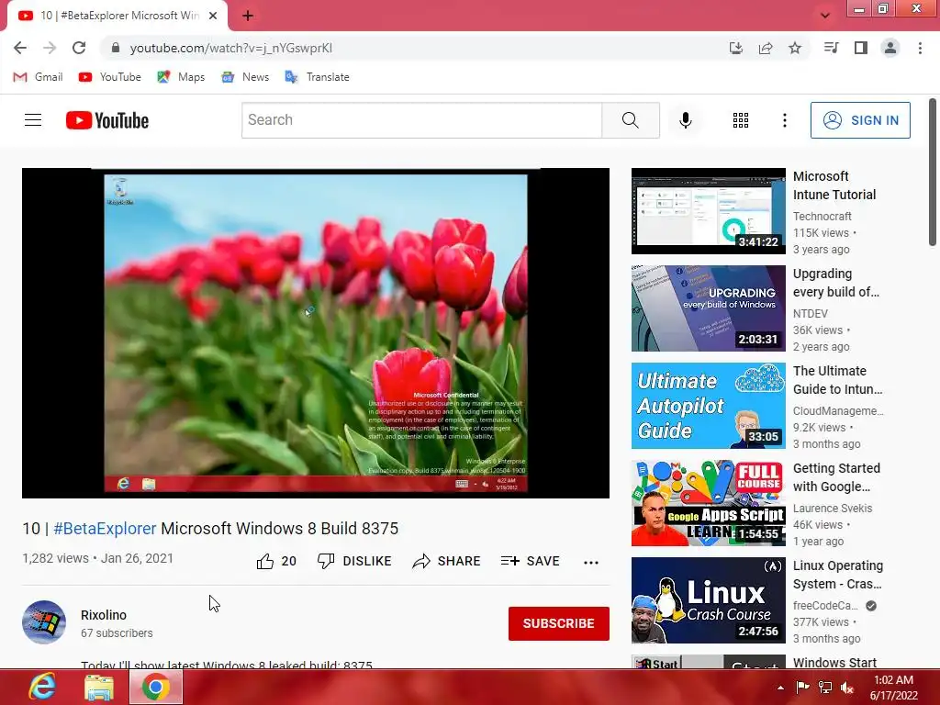Screen dimensions: 940x705
Task: Open the YouTube bookmark
Action: pyautogui.click(x=110, y=77)
